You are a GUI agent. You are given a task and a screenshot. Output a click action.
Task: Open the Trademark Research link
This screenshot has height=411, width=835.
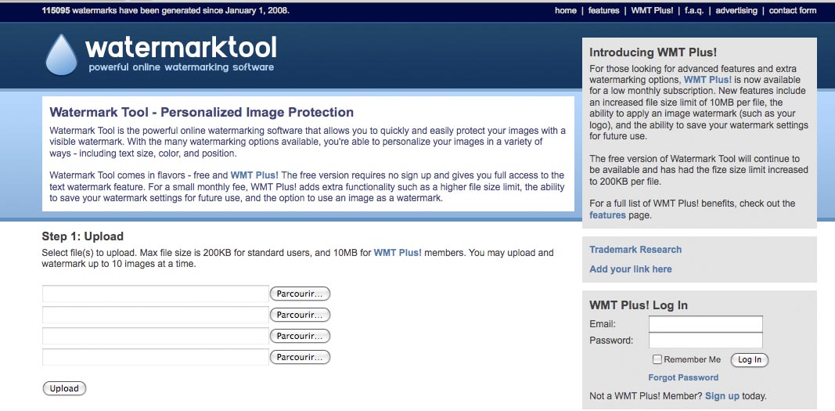click(x=635, y=250)
